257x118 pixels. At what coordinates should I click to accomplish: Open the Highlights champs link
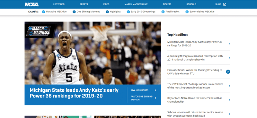[115, 12]
